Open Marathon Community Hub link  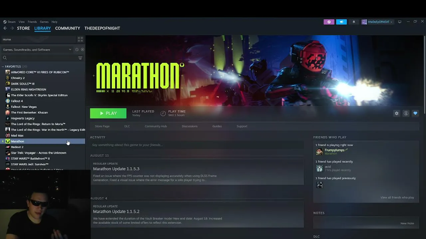pos(156,126)
